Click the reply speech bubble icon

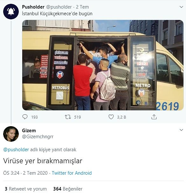pos(25,117)
